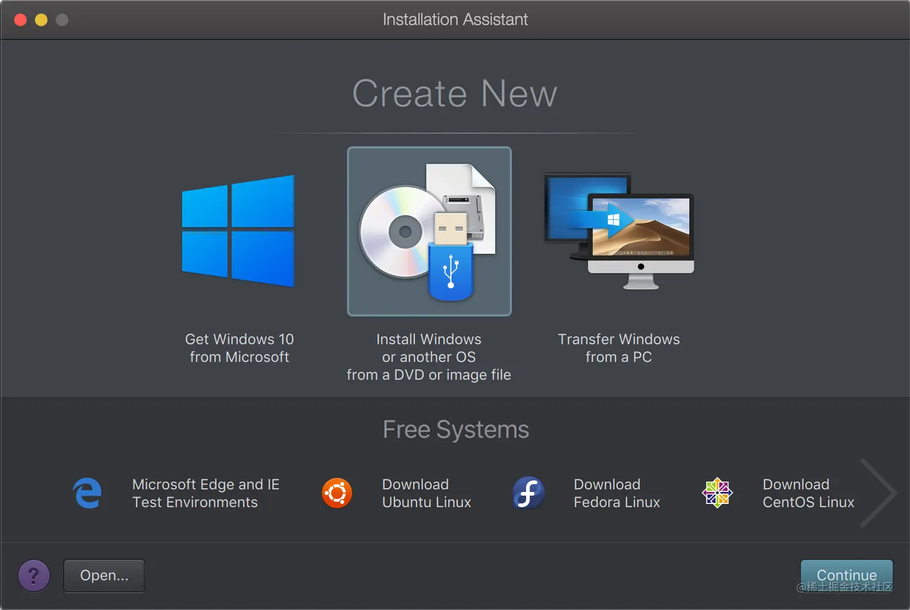The width and height of the screenshot is (910, 610).
Task: Click the Ubuntu logo icon
Action: pyautogui.click(x=337, y=493)
